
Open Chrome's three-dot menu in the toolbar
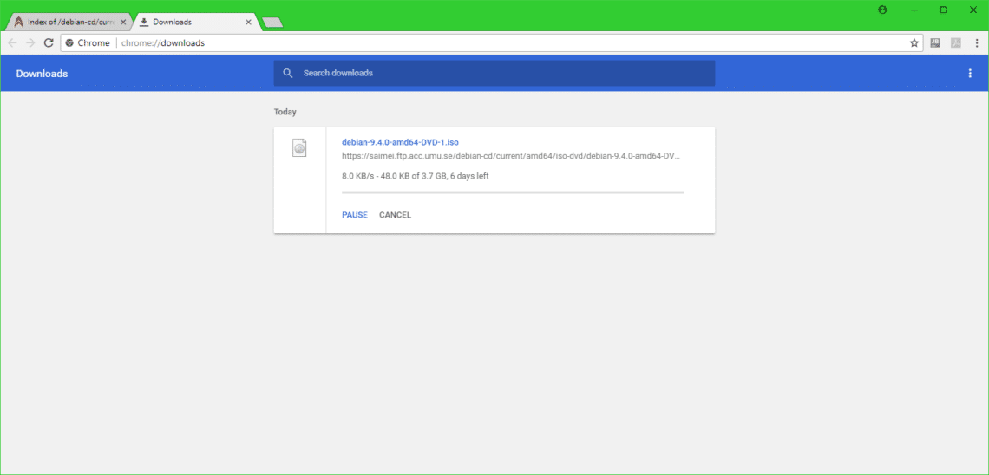coord(976,42)
